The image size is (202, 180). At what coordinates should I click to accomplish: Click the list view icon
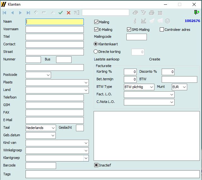coord(160,13)
